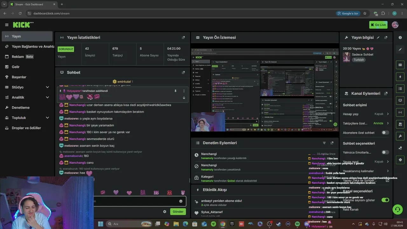407x229 pixels.
Task: Open the emoji picker in chat input
Action: pos(181,201)
